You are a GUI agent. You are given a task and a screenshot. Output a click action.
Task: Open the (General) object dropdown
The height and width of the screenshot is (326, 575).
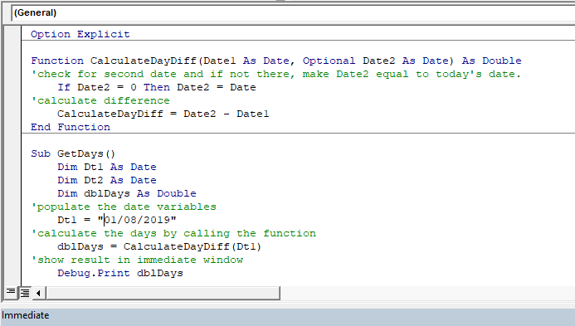pos(293,12)
